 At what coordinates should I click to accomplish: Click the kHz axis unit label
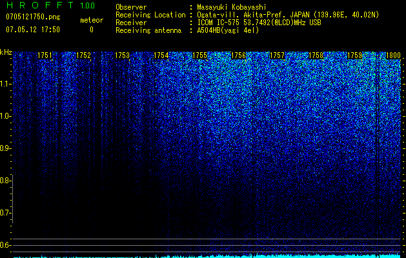(x=6, y=52)
